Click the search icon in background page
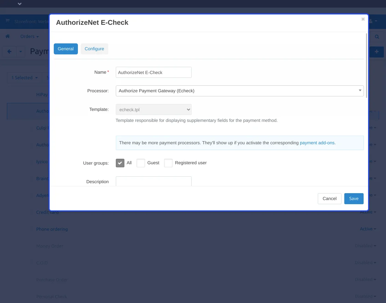The width and height of the screenshot is (386, 303). (x=377, y=36)
